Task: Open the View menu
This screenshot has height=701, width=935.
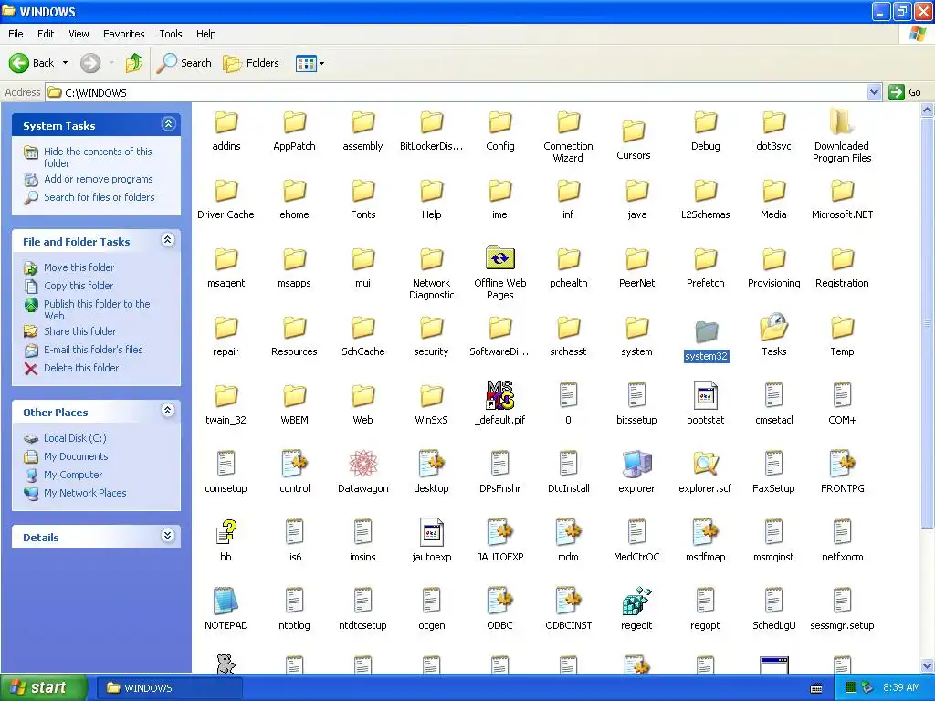Action: click(79, 34)
